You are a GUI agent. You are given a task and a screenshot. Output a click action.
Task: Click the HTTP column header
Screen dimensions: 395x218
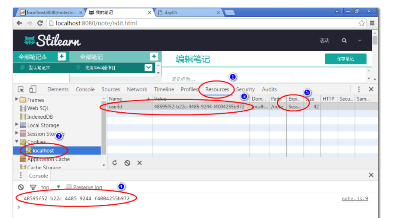click(329, 99)
